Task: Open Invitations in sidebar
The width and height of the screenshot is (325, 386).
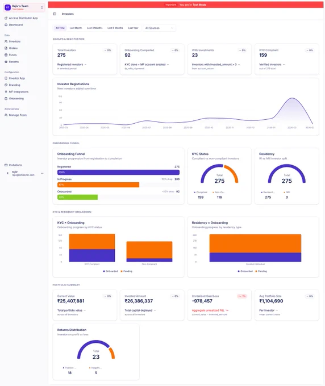Action: pyautogui.click(x=15, y=165)
